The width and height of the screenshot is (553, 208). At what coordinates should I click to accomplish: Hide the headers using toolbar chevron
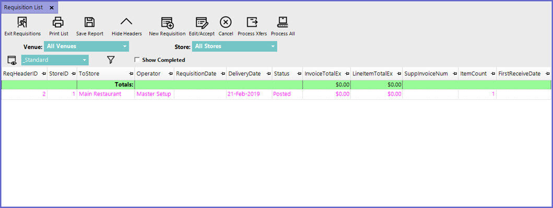click(x=126, y=22)
